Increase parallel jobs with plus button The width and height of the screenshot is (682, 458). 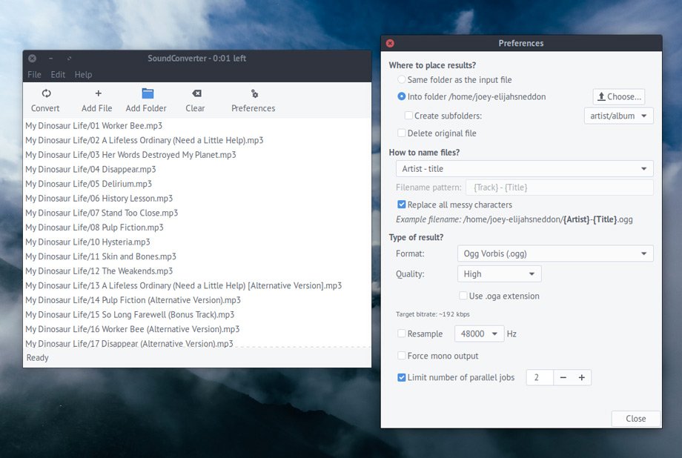click(x=581, y=378)
